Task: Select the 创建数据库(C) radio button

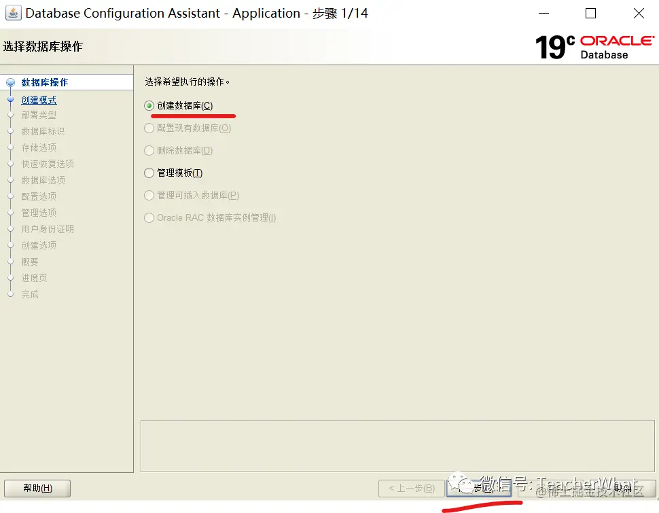Action: click(149, 105)
